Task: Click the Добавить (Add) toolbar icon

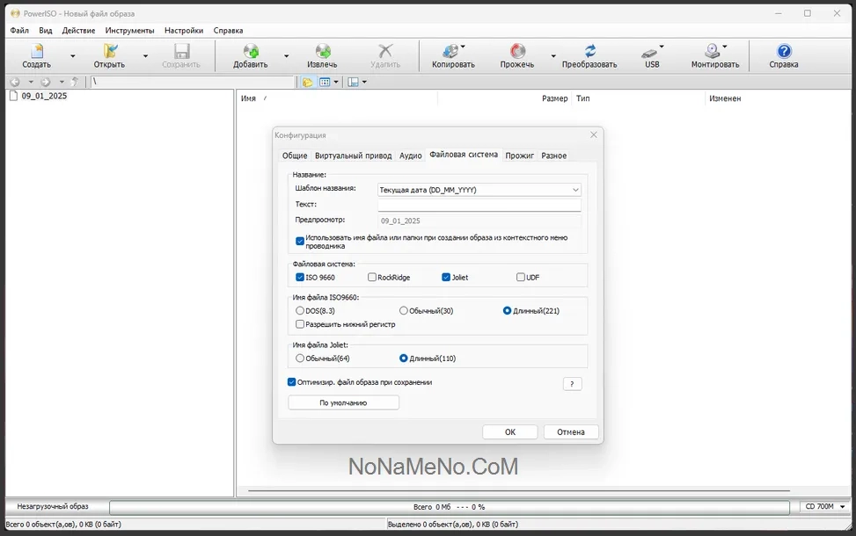Action: point(251,52)
